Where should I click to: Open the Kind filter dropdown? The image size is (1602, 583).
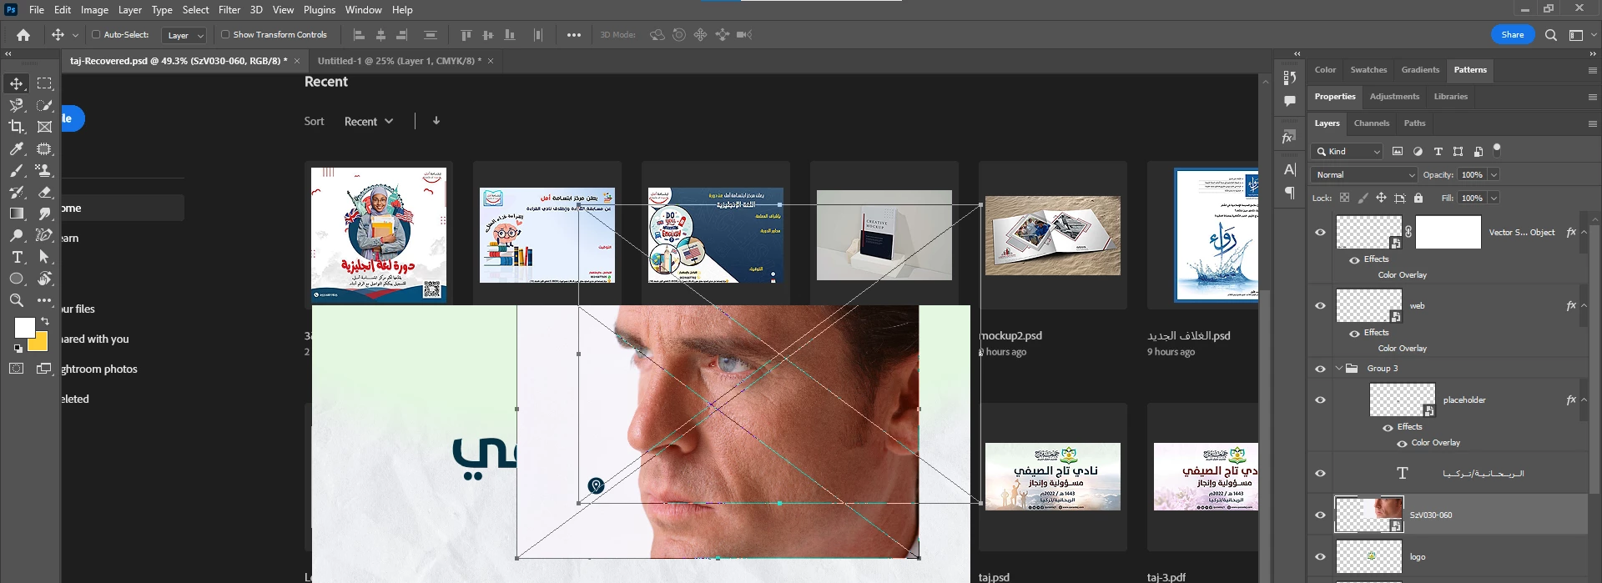(1347, 151)
